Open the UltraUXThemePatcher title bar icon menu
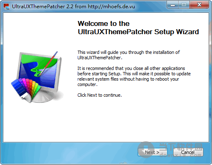The height and width of the screenshot is (165, 212). click(x=7, y=7)
